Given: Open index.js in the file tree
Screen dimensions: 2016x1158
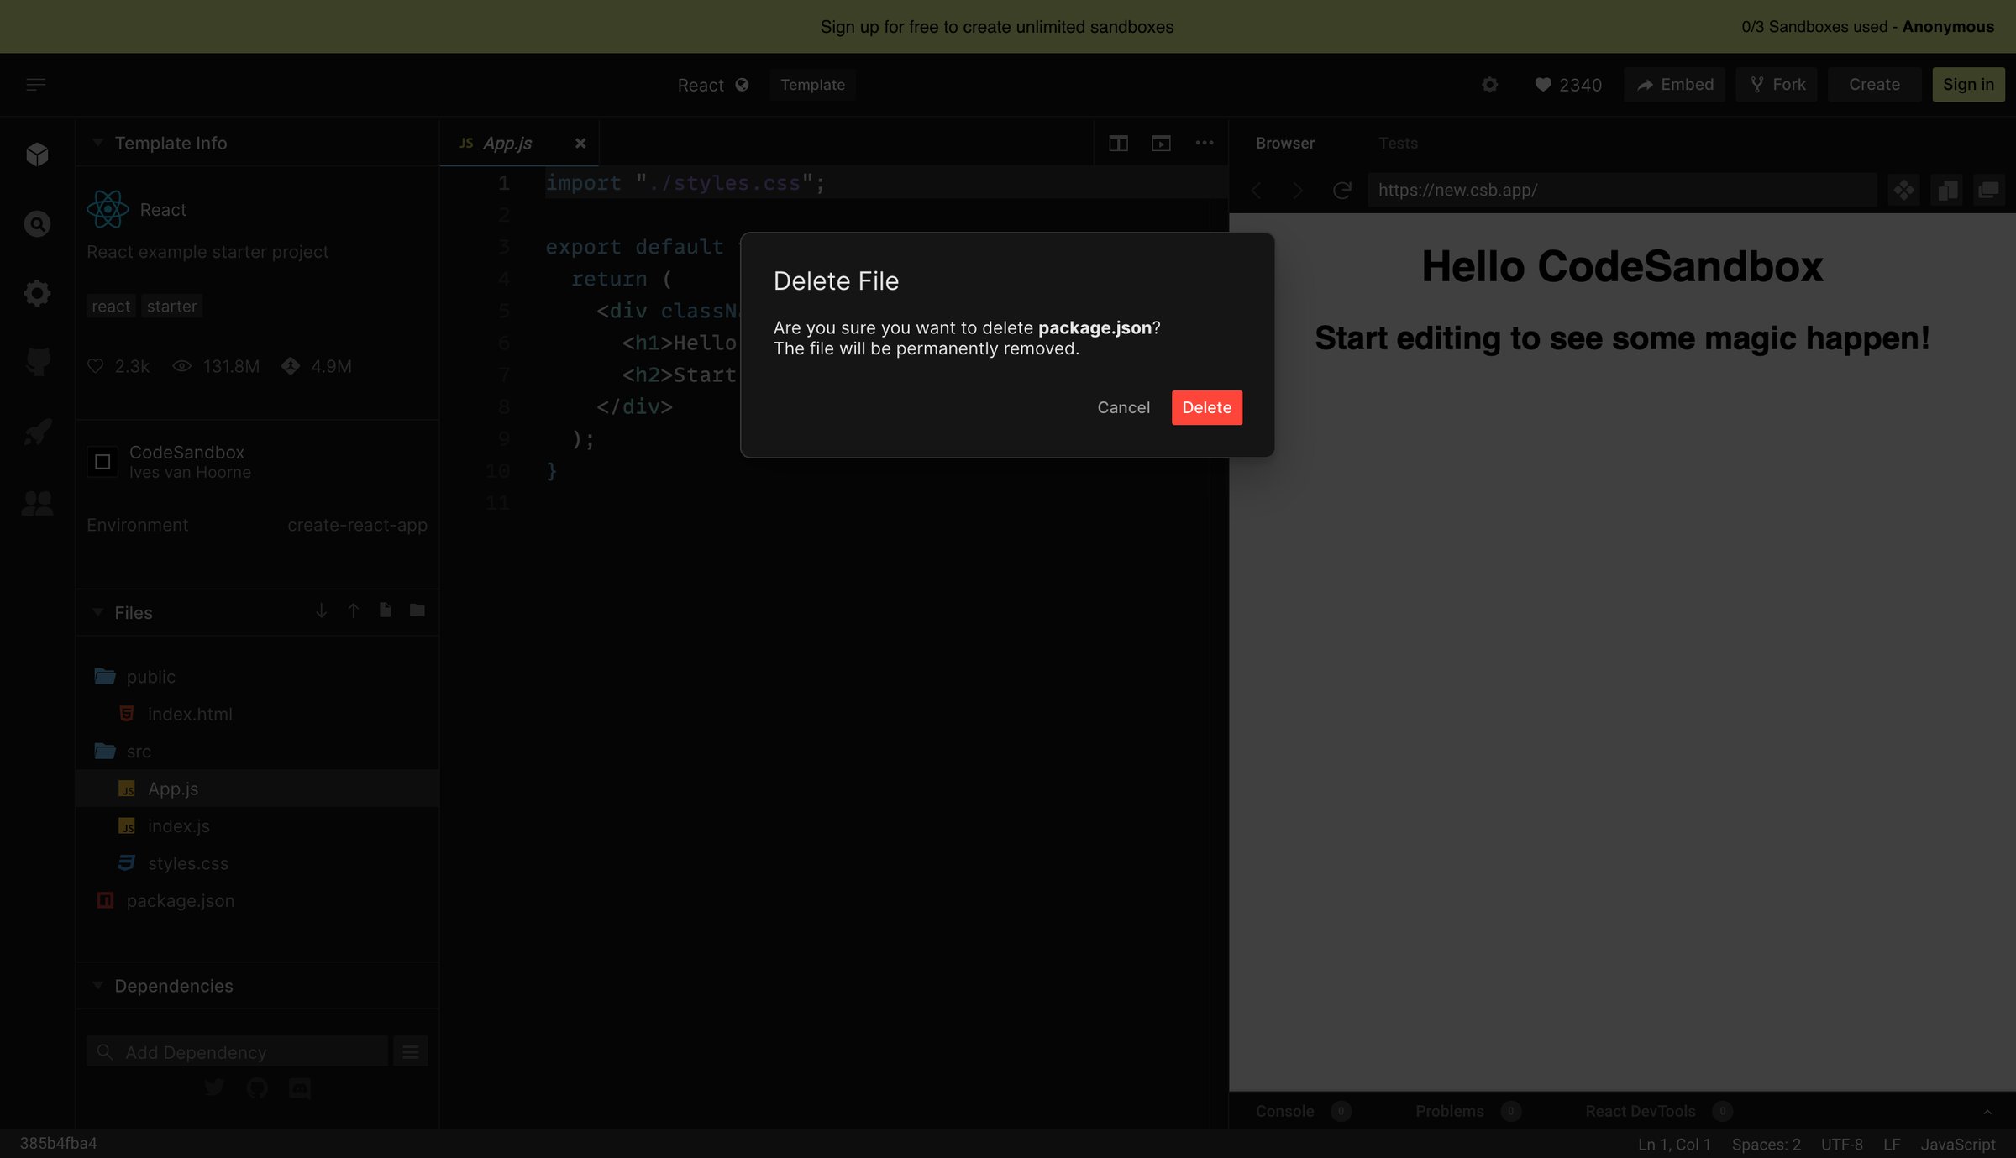Looking at the screenshot, I should coord(257,826).
